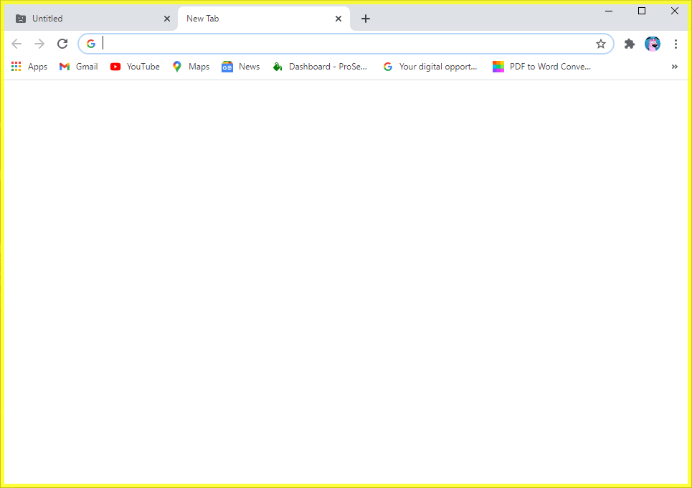692x488 pixels.
Task: Open the Your digital opport bookmark
Action: [x=430, y=66]
